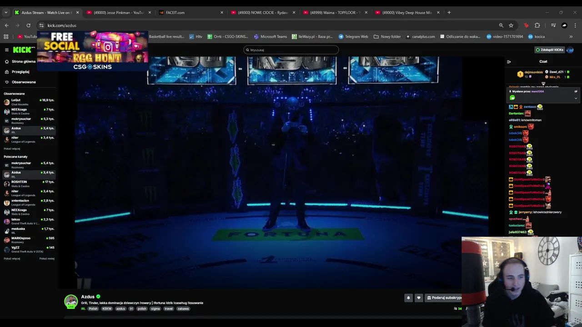Open Microsoft Teams bookmark

[271, 36]
